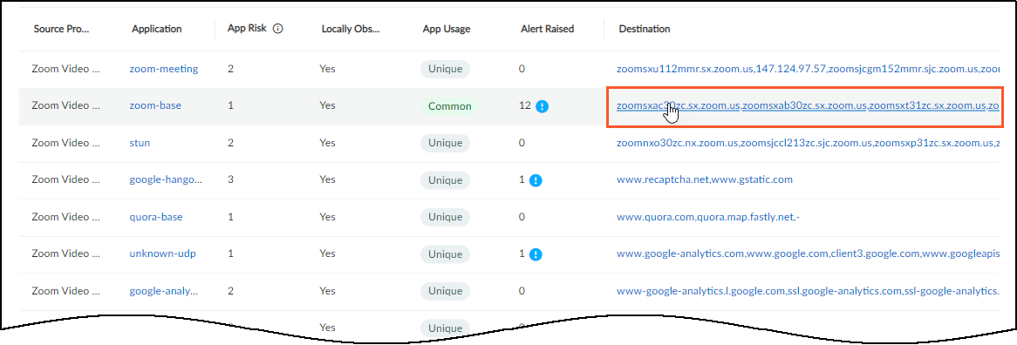Open the zoom-base application link
1017x345 pixels.
(155, 106)
